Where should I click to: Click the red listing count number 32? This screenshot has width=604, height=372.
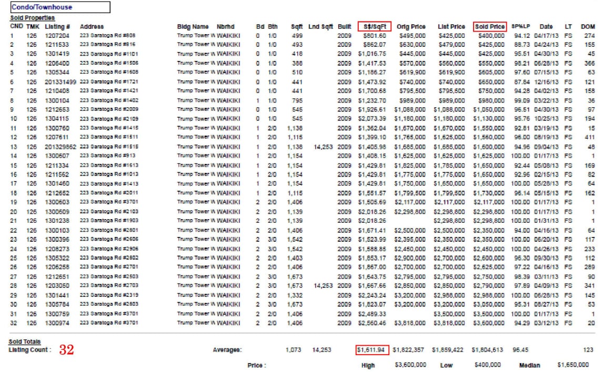[66, 350]
